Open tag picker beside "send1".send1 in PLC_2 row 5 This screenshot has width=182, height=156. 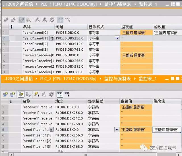[x=51, y=130]
